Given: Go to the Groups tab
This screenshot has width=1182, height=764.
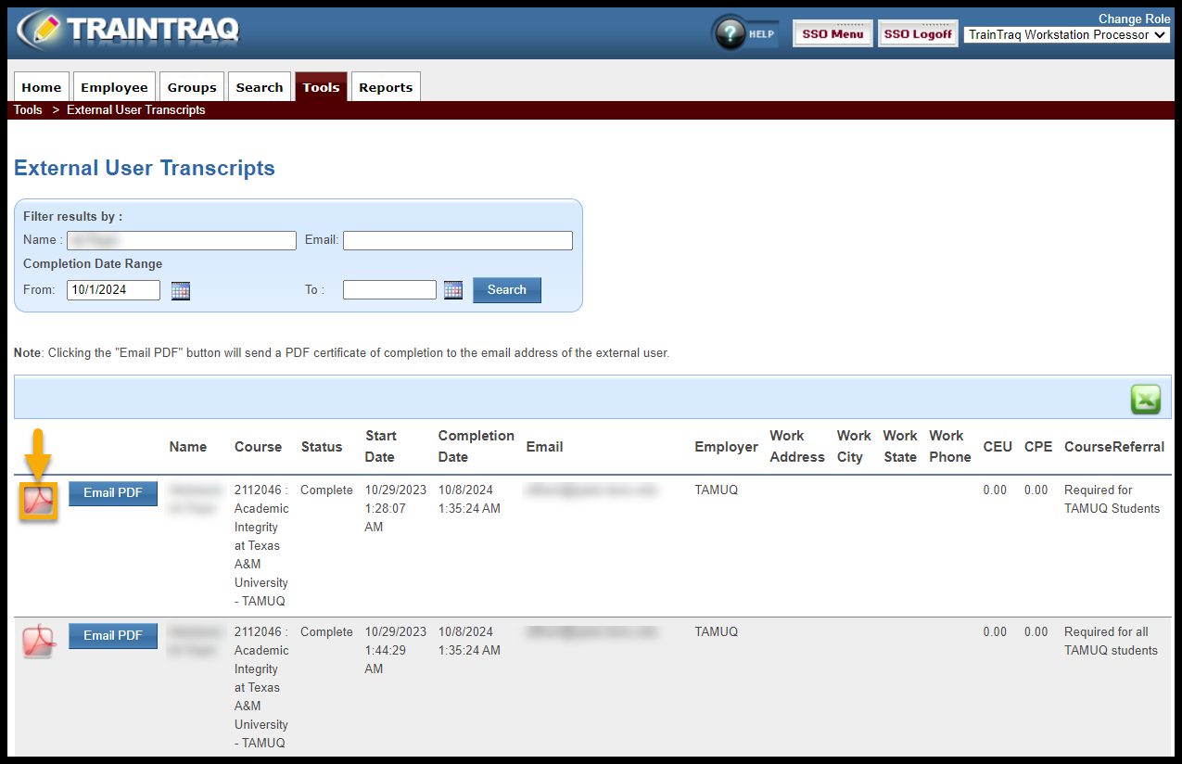Looking at the screenshot, I should click(192, 87).
